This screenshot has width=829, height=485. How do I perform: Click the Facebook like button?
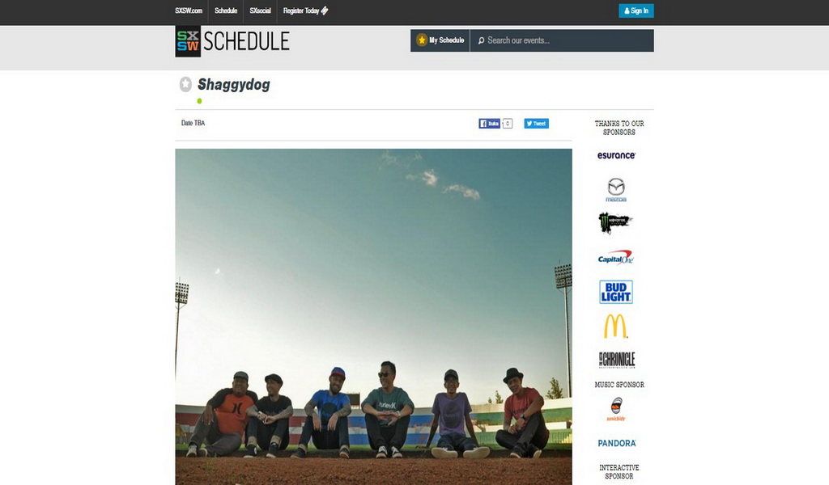[490, 124]
